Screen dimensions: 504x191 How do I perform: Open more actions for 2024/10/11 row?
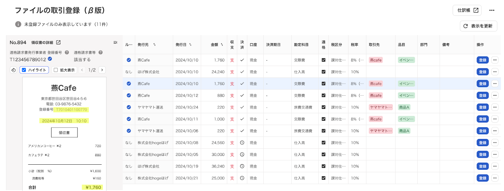pyautogui.click(x=495, y=119)
